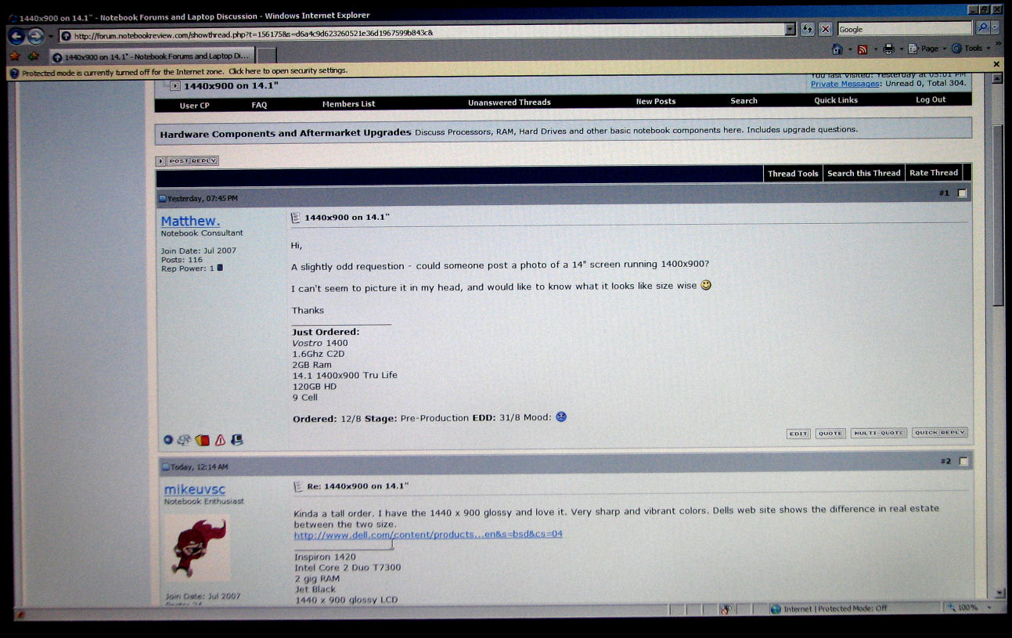1012x638 pixels.
Task: Click the post icon next to 1440x900 title
Action: (296, 217)
